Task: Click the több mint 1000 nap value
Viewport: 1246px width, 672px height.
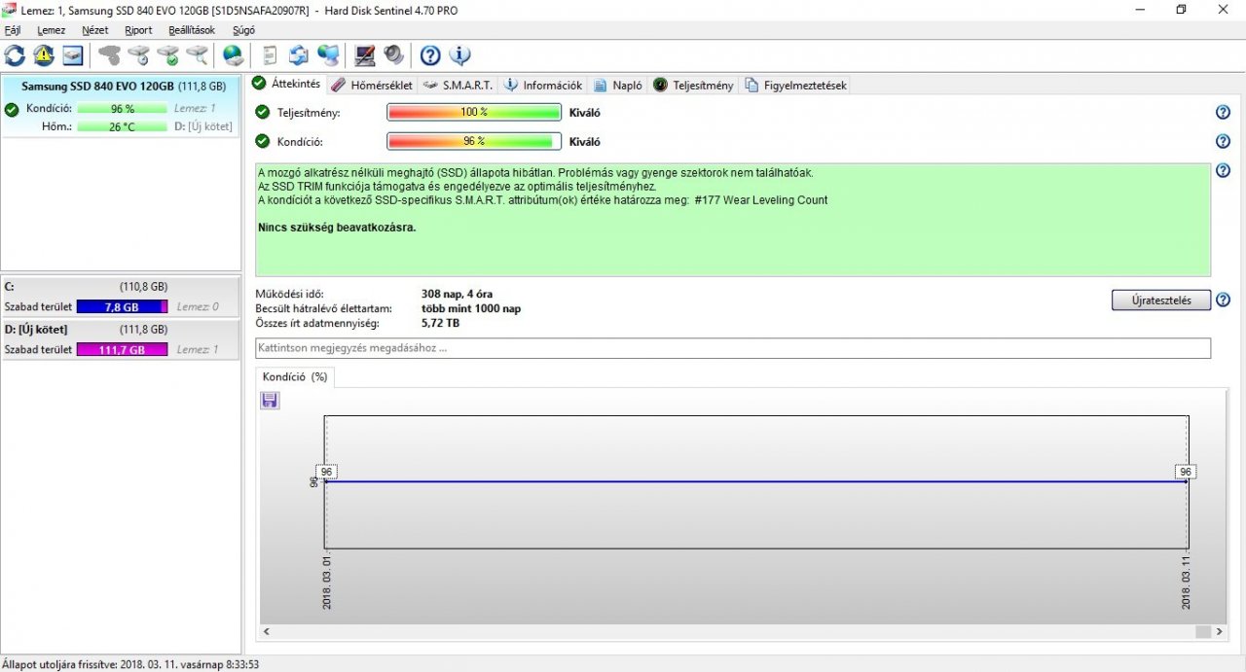Action: point(471,308)
